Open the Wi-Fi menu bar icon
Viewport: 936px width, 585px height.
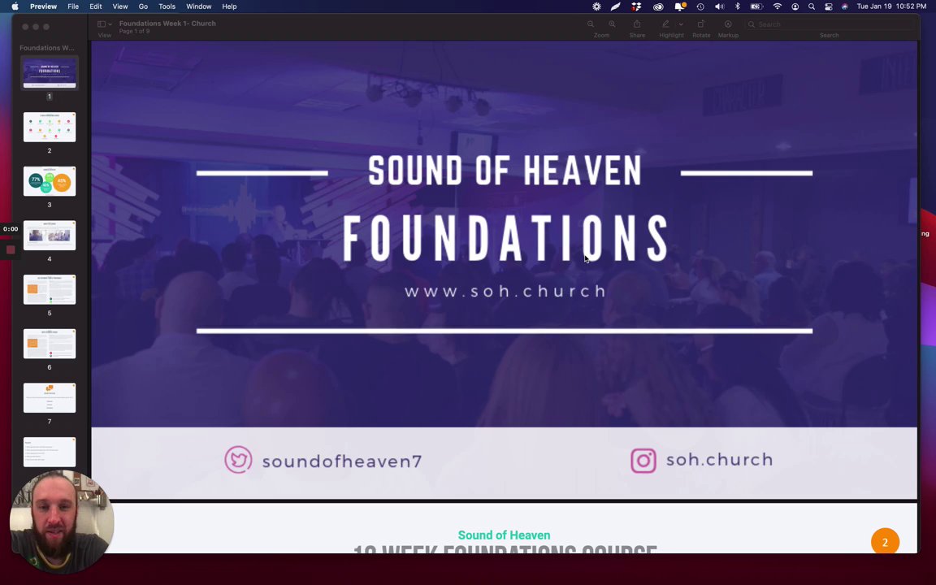click(x=778, y=6)
